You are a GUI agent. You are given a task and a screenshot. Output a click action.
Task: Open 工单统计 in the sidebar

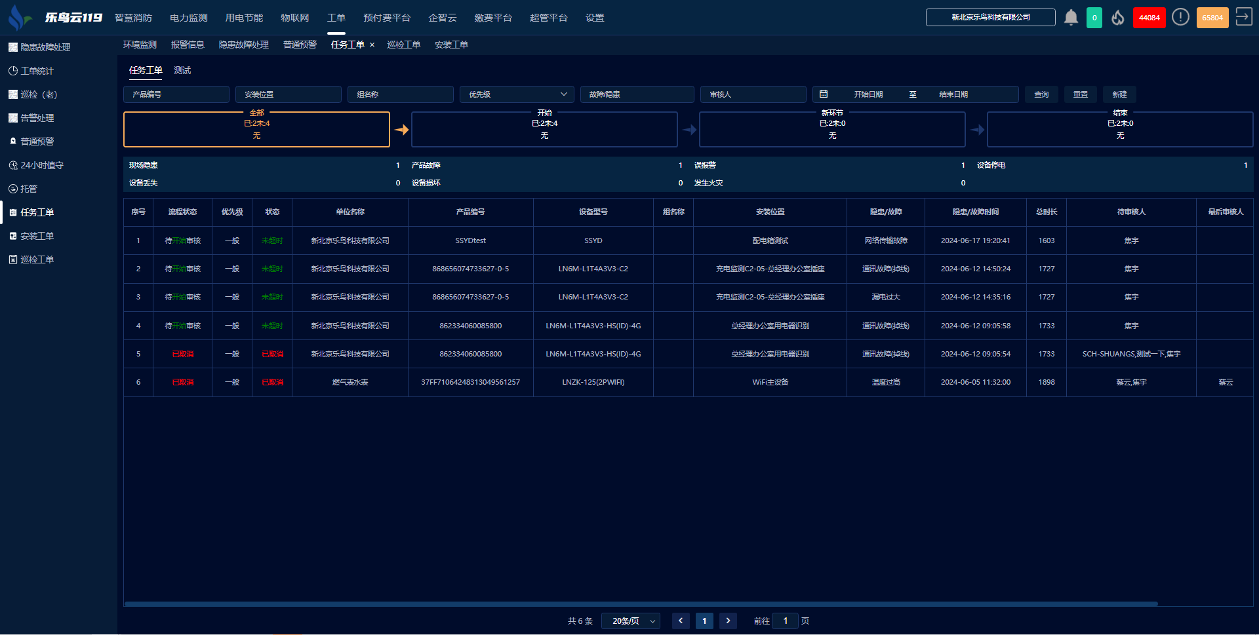(37, 71)
